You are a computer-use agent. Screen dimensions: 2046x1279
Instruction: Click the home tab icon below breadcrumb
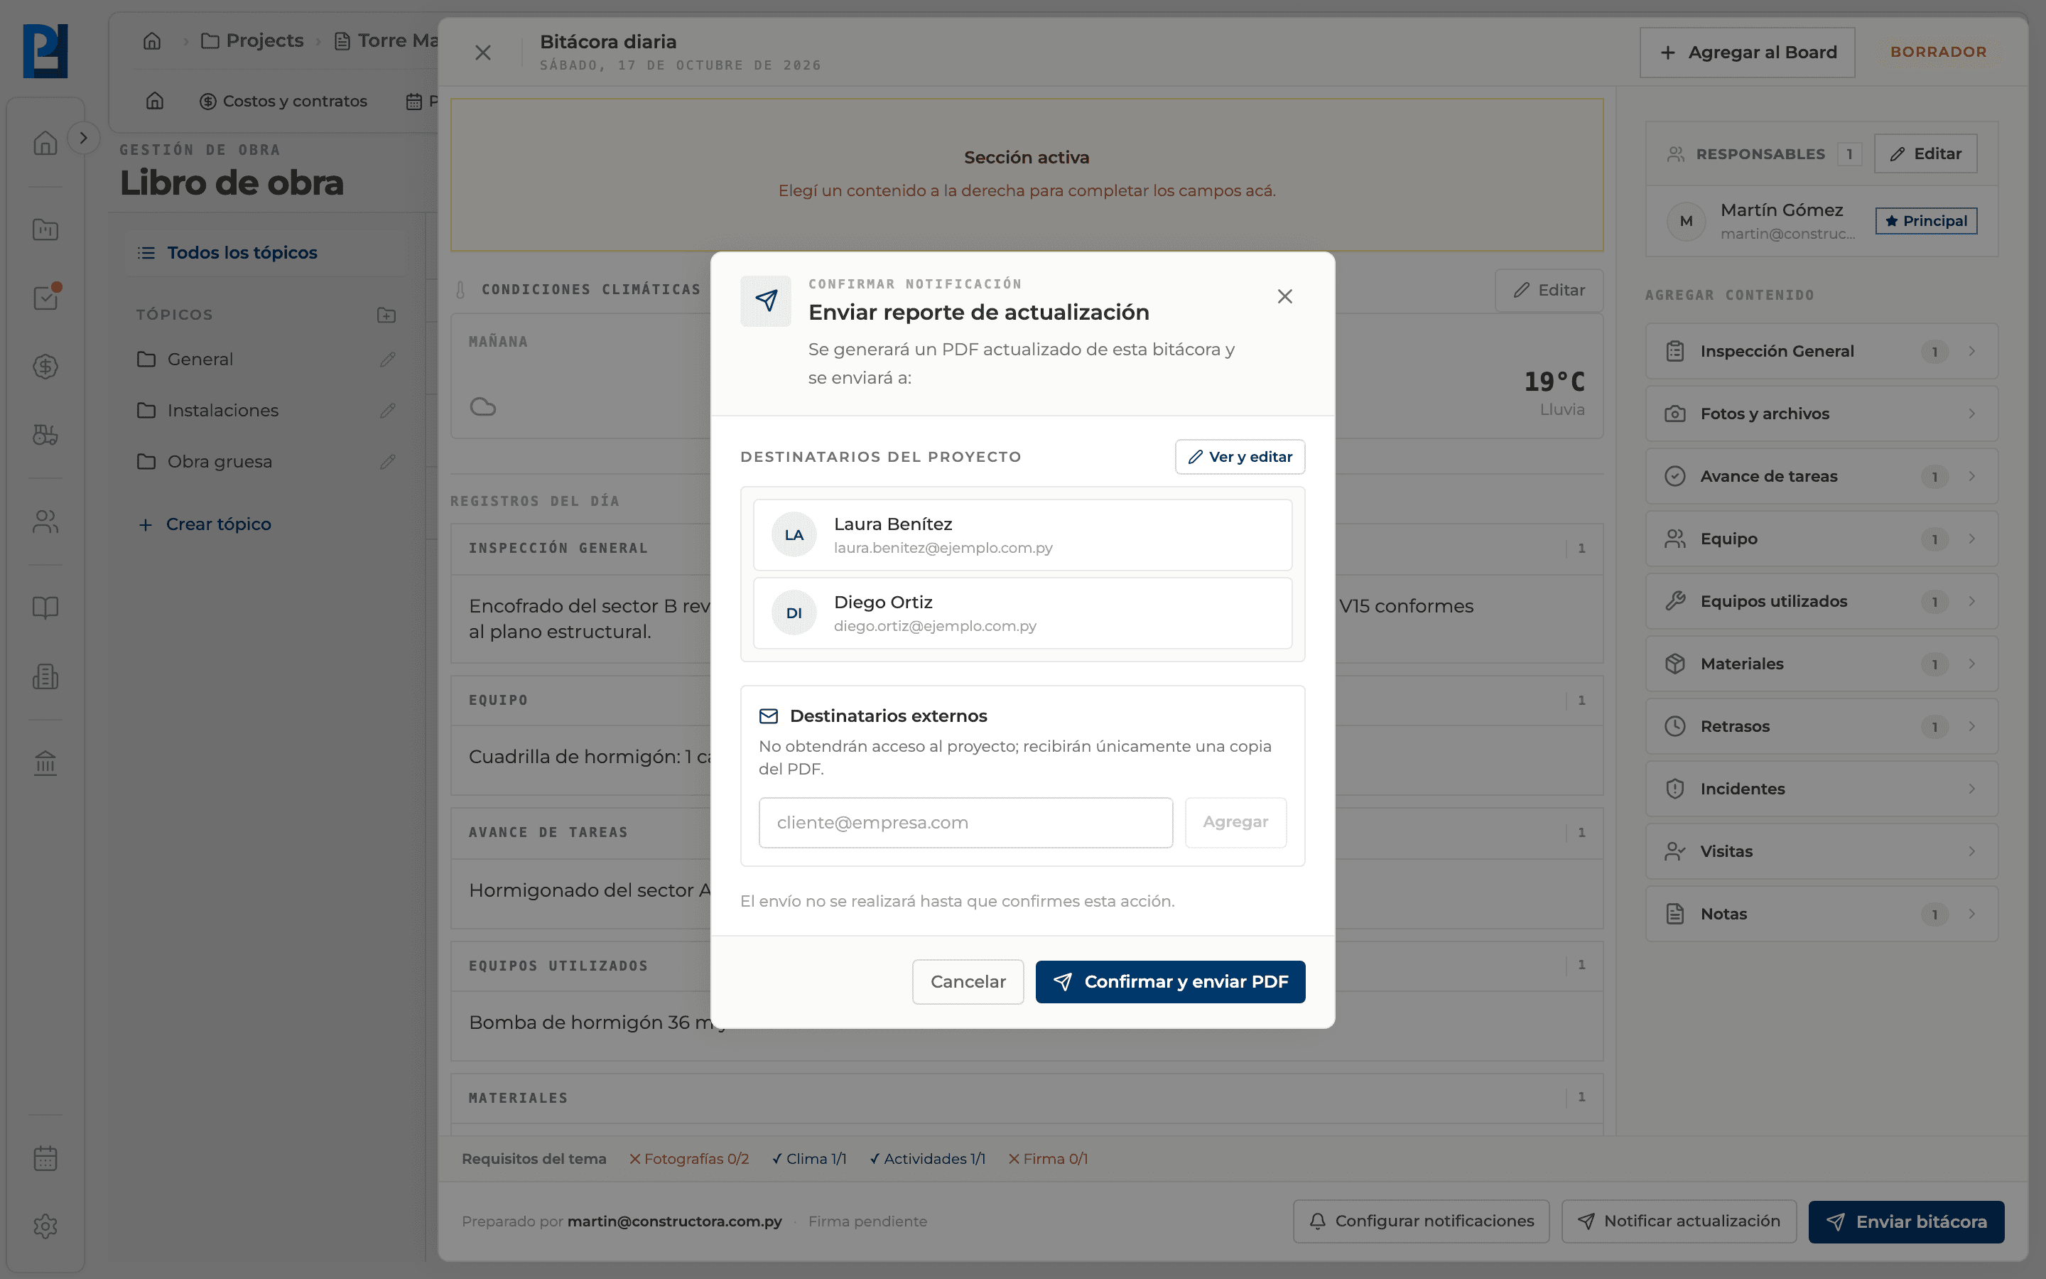point(155,102)
